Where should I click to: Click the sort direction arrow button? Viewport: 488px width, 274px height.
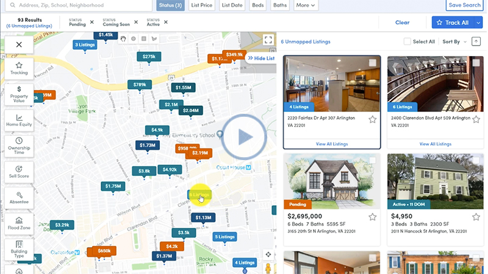click(x=476, y=41)
